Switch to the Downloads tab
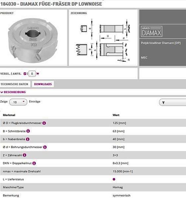This screenshot has height=198, width=186. click(x=43, y=84)
